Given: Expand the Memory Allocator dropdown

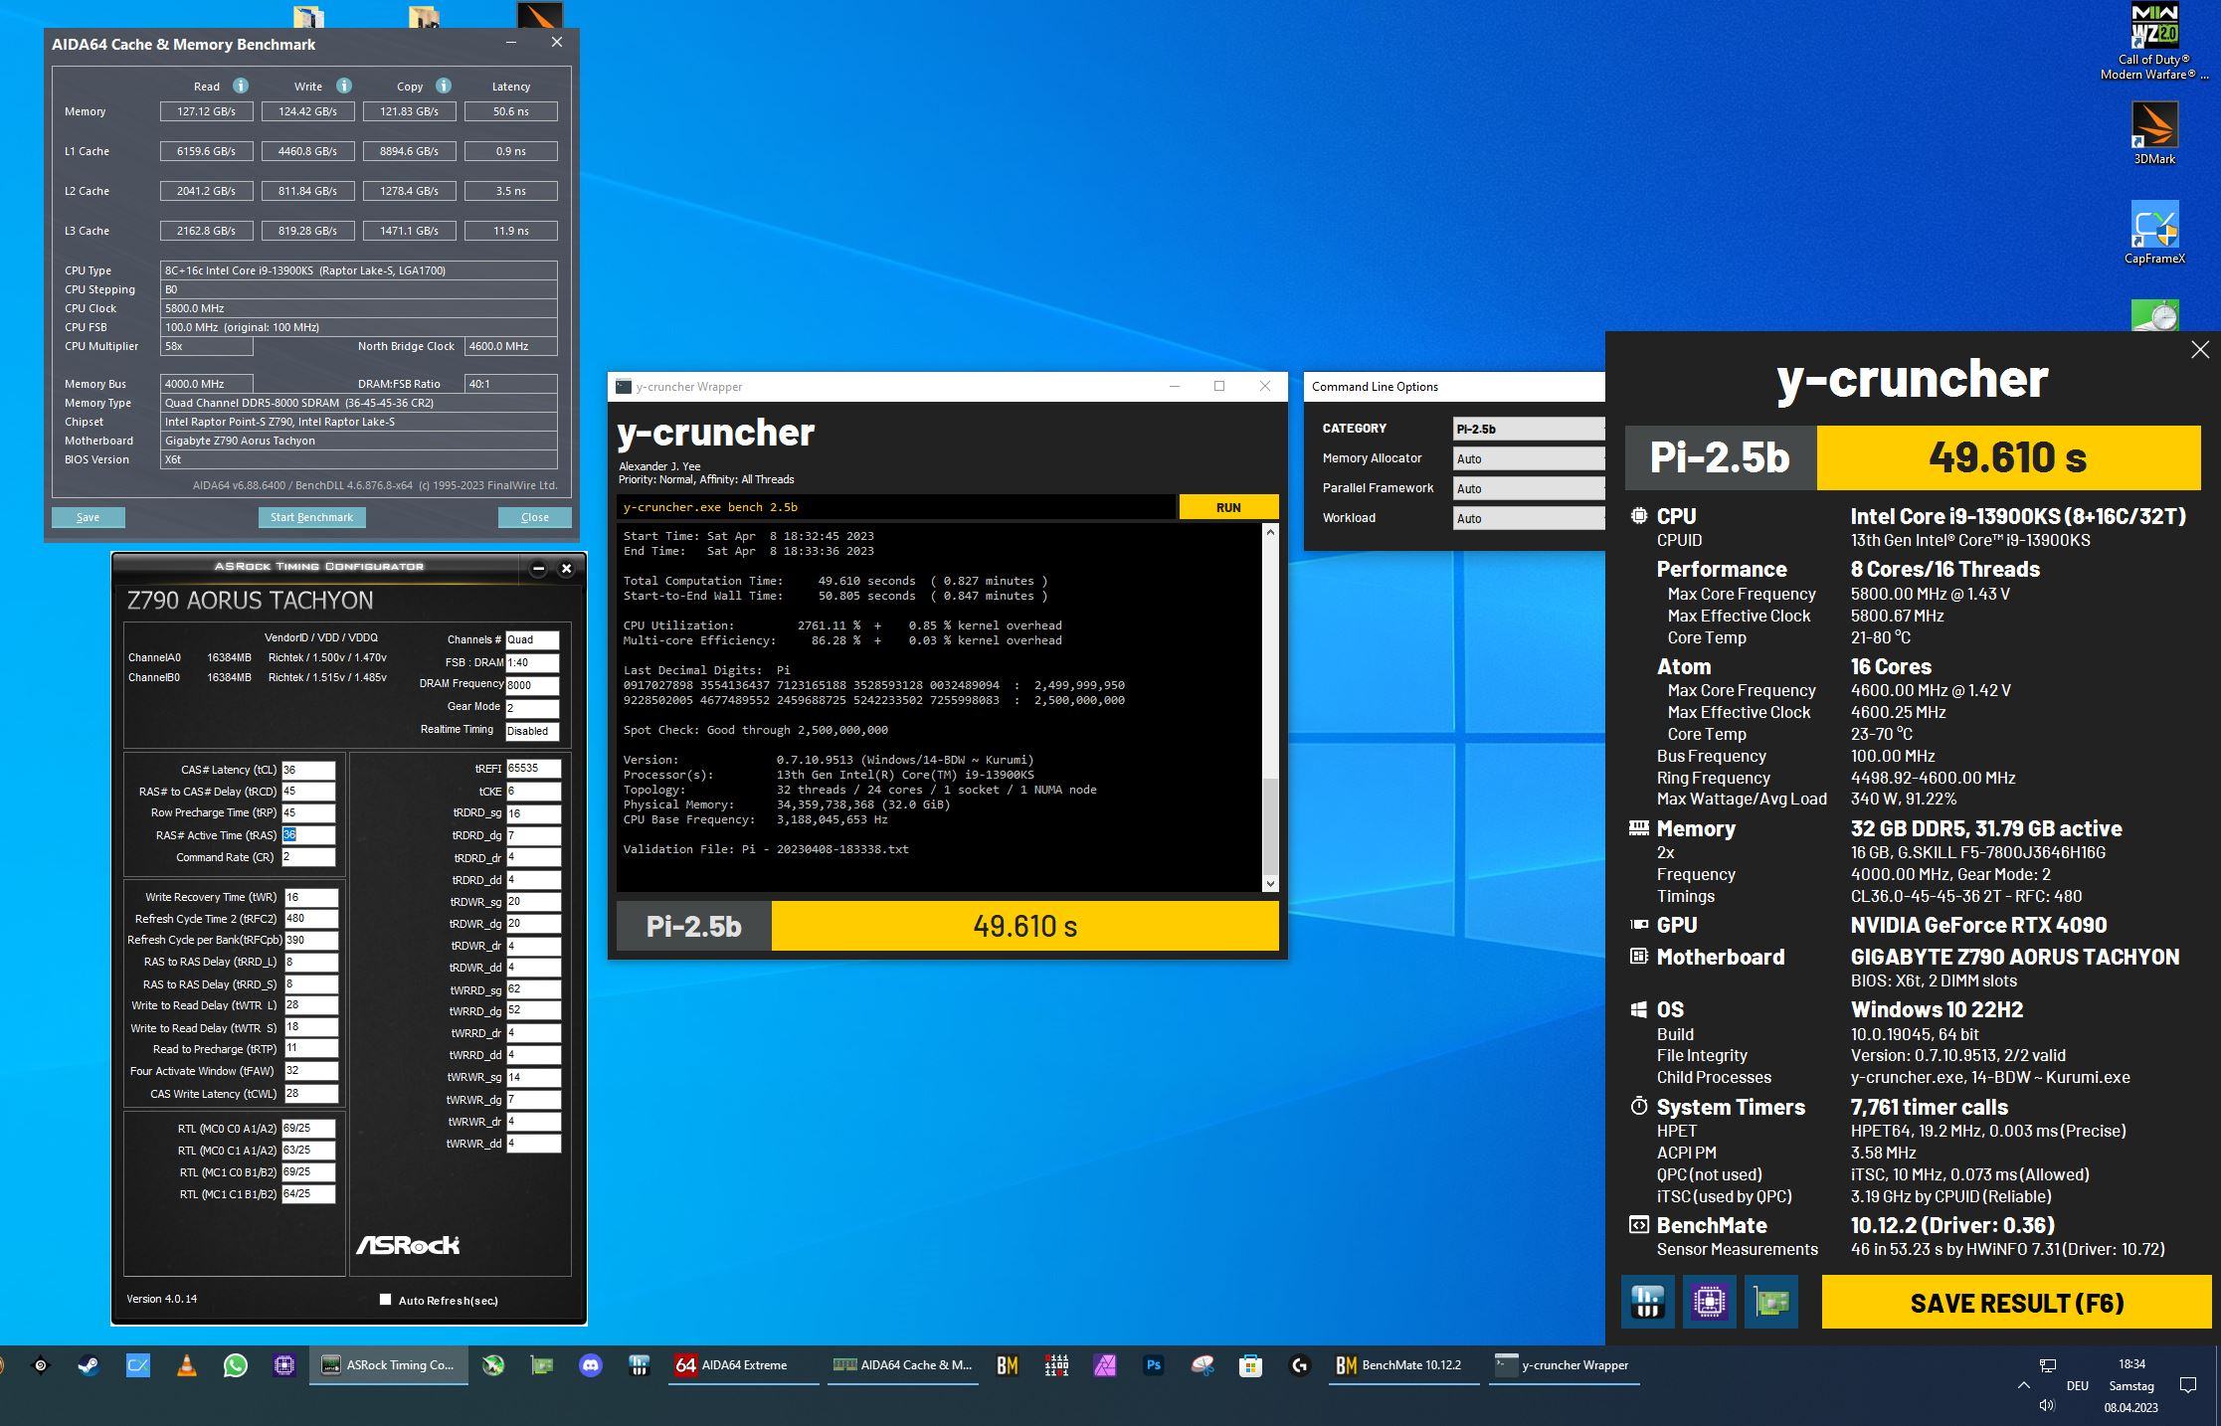Looking at the screenshot, I should point(1528,458).
